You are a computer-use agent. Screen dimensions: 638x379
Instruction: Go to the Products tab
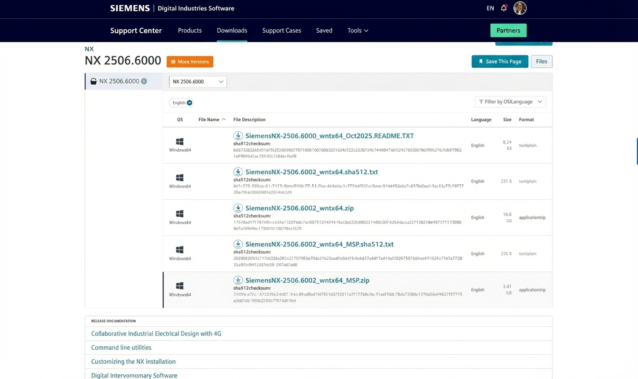point(190,30)
